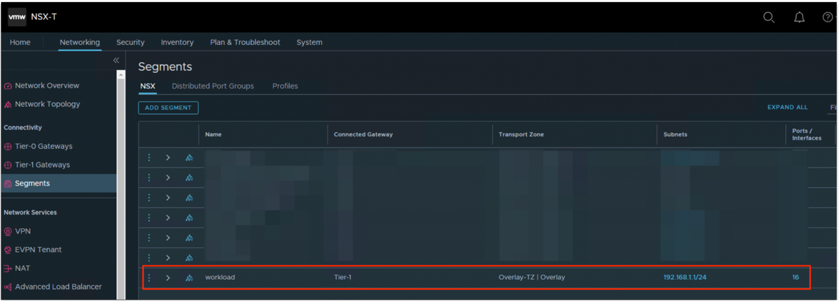Click the sidebar scrollbar up arrow
The image size is (840, 303).
coord(121,75)
